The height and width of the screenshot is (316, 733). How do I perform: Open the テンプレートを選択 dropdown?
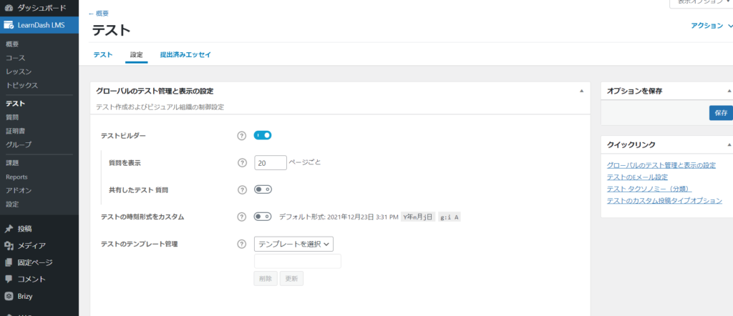point(293,244)
